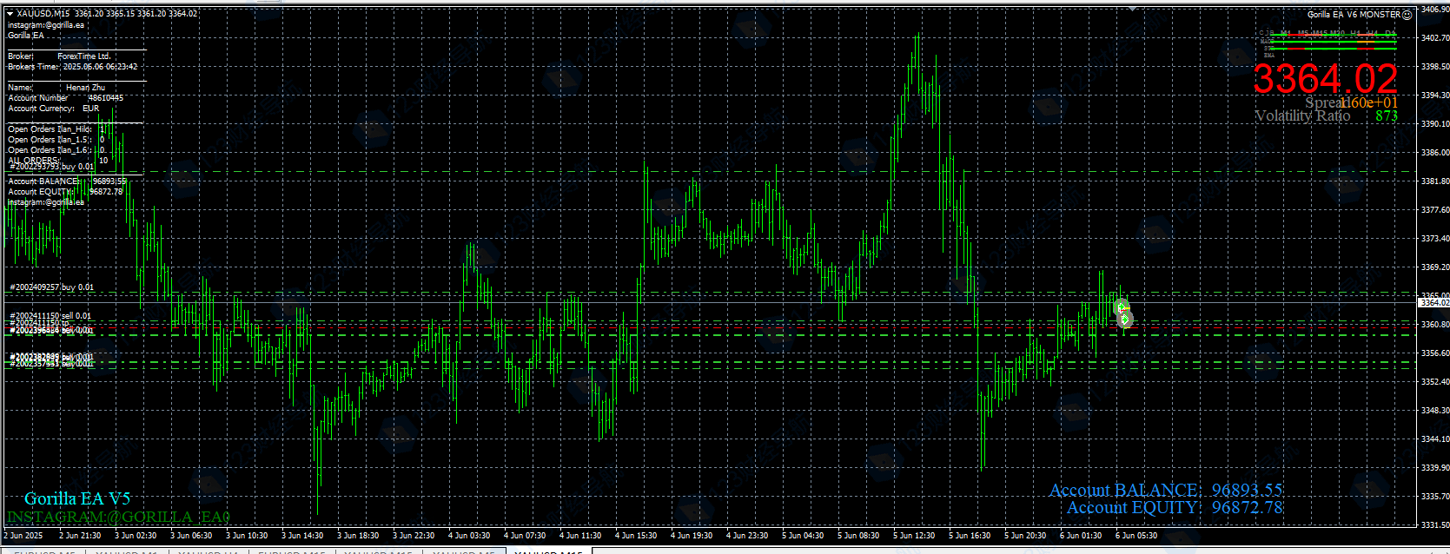Select order label #2002293793 buy 0.01
This screenshot has height=554, width=1450.
click(x=52, y=167)
